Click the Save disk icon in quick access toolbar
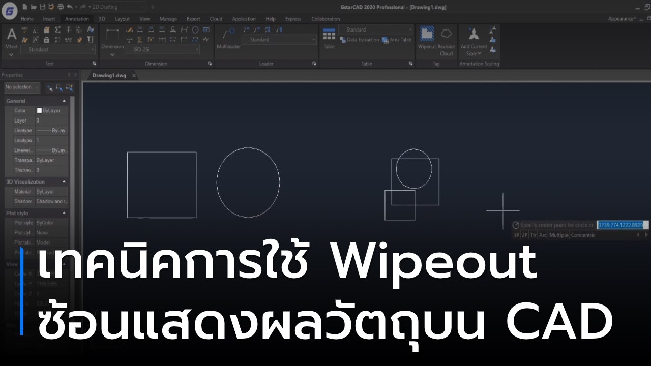Screen dimensions: 651x366 [x=43, y=7]
